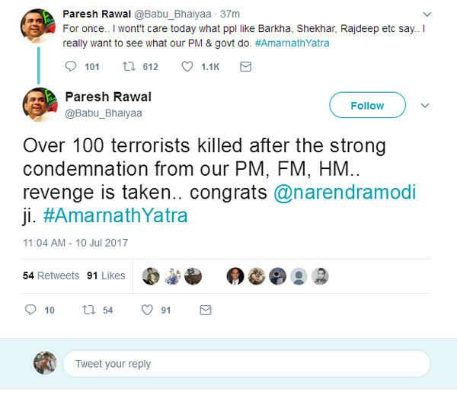The height and width of the screenshot is (395, 457).
Task: Open #AmarnathYatra hashtag in main tweet
Action: pos(116,215)
